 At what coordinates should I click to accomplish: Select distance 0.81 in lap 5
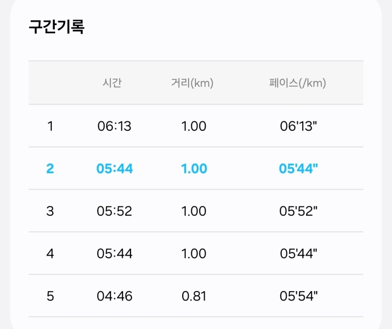[194, 296]
